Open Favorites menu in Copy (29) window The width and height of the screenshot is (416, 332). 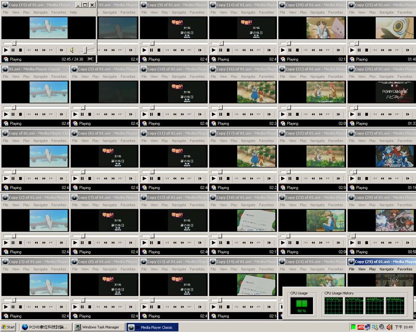pos(405,269)
